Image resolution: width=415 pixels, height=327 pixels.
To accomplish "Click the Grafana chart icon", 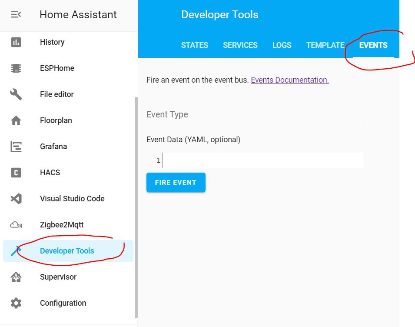I will pos(16,147).
